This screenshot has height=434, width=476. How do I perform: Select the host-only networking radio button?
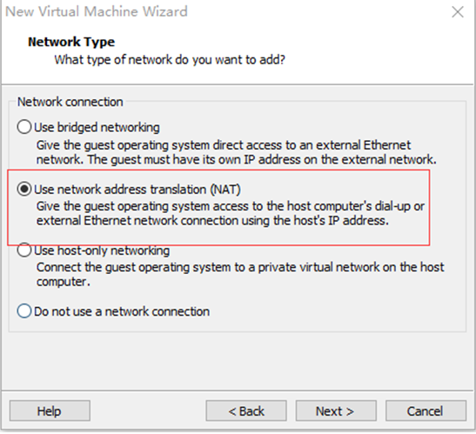point(24,250)
